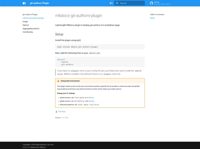Open Aggregating Authors page in sidebar
This screenshot has width=200, height=149.
tap(31, 29)
